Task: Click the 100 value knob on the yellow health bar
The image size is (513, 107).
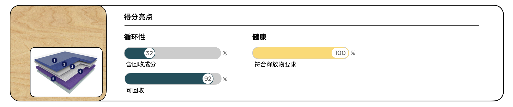Action: coord(340,53)
